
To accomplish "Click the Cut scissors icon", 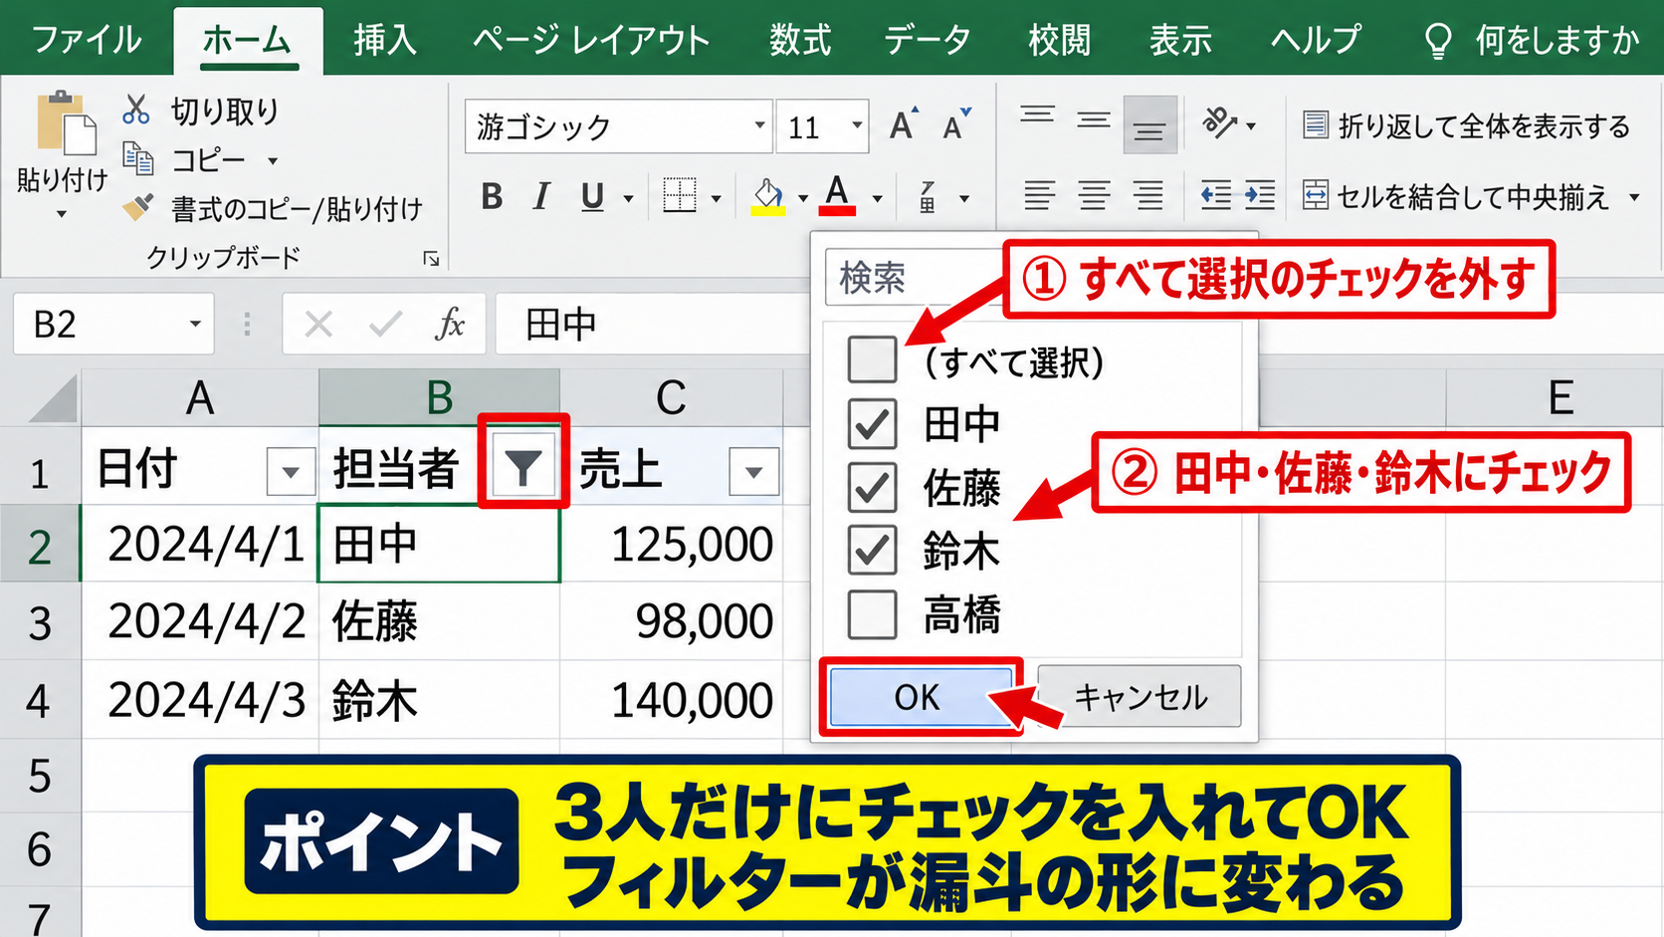I will tap(136, 110).
